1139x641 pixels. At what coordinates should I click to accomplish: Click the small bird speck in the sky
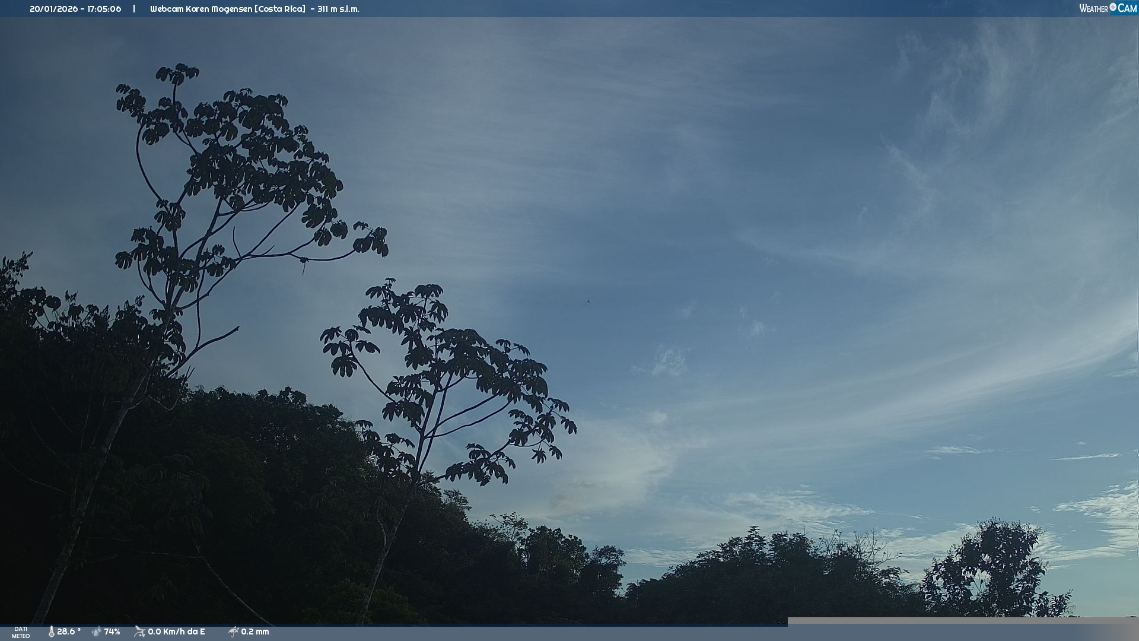tap(588, 302)
